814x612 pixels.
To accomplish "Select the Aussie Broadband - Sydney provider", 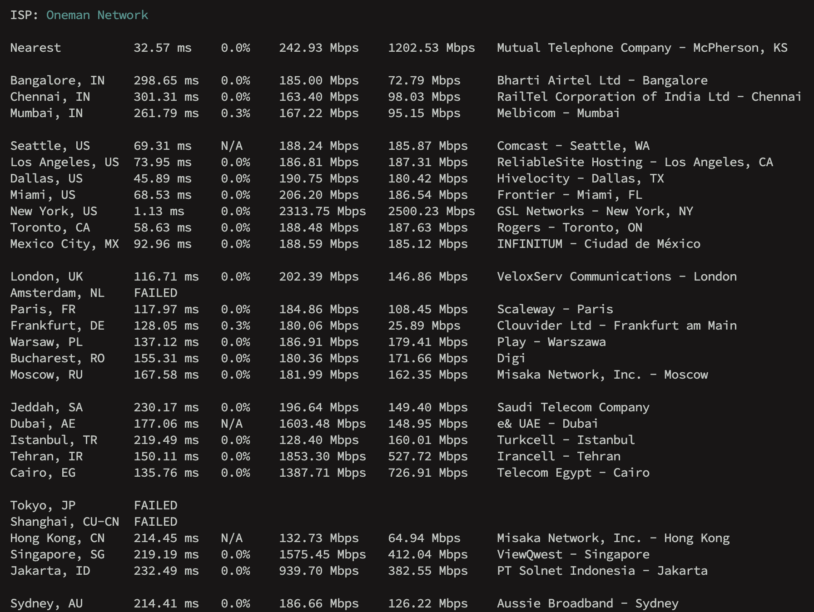I will 587,603.
